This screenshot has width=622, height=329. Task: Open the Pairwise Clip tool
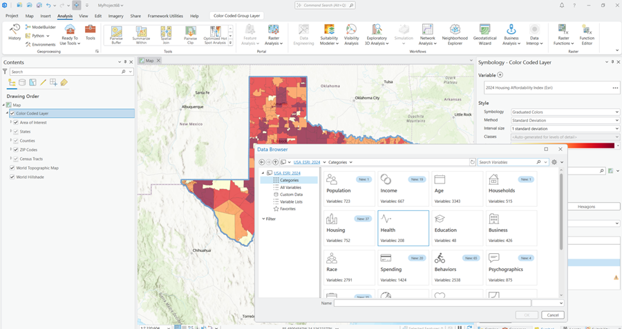pos(191,35)
